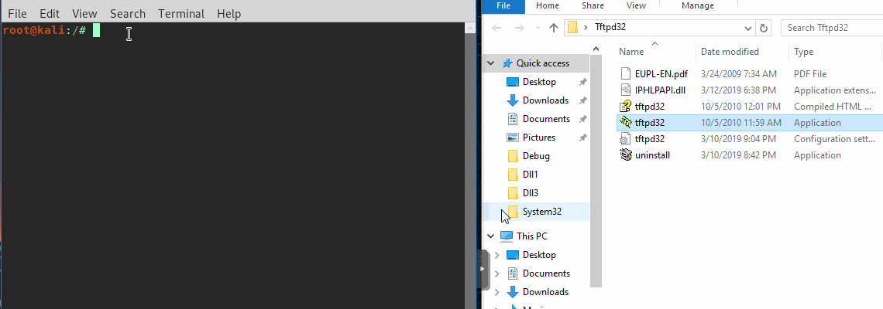
Task: Sort files by Date modified column
Action: (x=730, y=52)
